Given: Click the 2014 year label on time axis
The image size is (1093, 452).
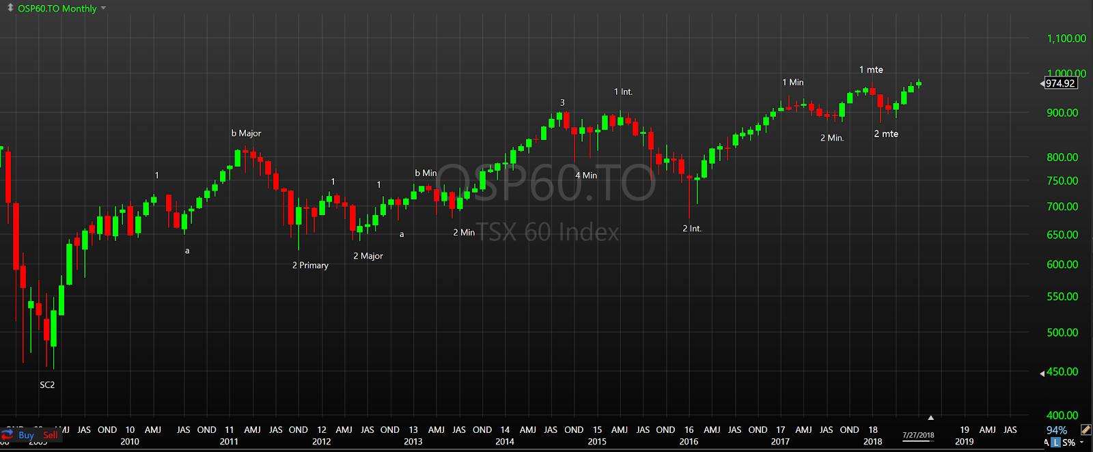Looking at the screenshot, I should click(505, 442).
